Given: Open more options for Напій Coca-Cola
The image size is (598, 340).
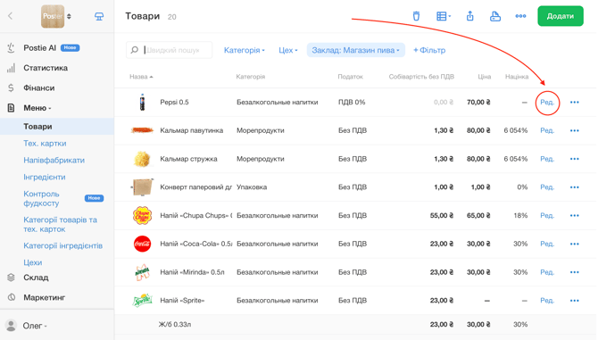Looking at the screenshot, I should 575,244.
